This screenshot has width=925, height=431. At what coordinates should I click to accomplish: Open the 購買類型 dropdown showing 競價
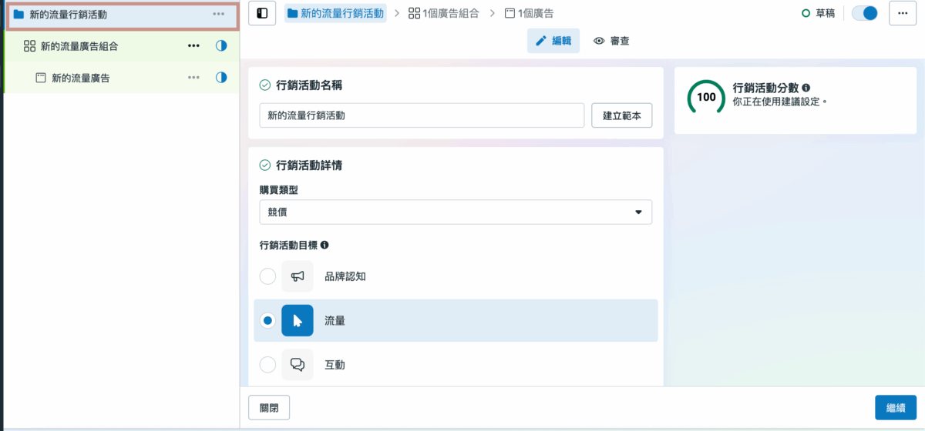click(456, 212)
